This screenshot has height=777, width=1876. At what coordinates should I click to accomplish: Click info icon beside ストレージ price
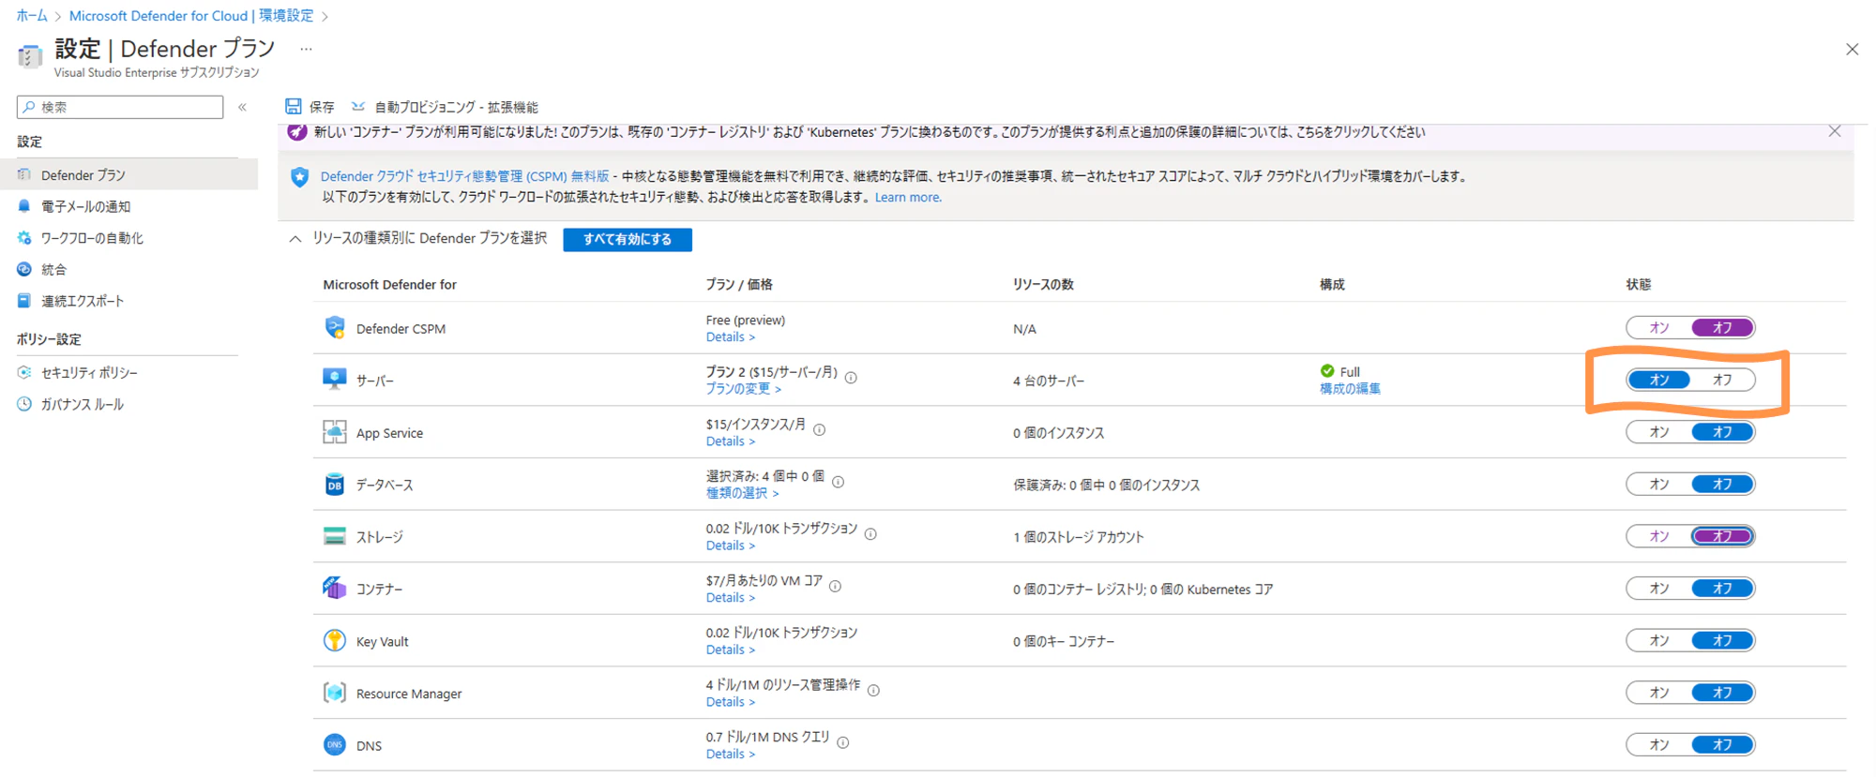point(870,534)
